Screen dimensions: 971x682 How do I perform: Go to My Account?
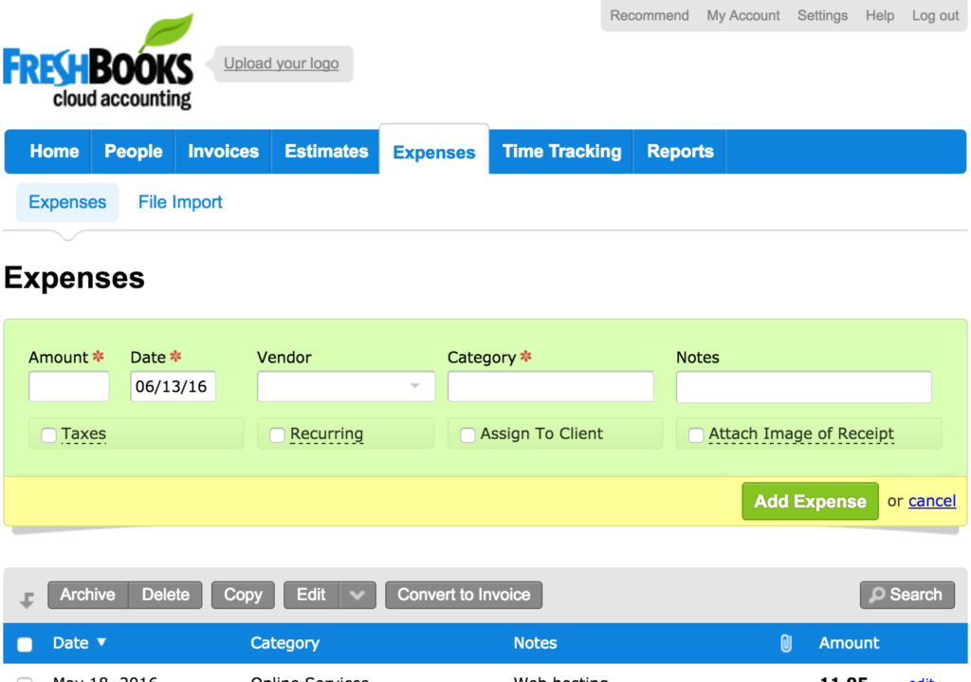click(x=743, y=15)
